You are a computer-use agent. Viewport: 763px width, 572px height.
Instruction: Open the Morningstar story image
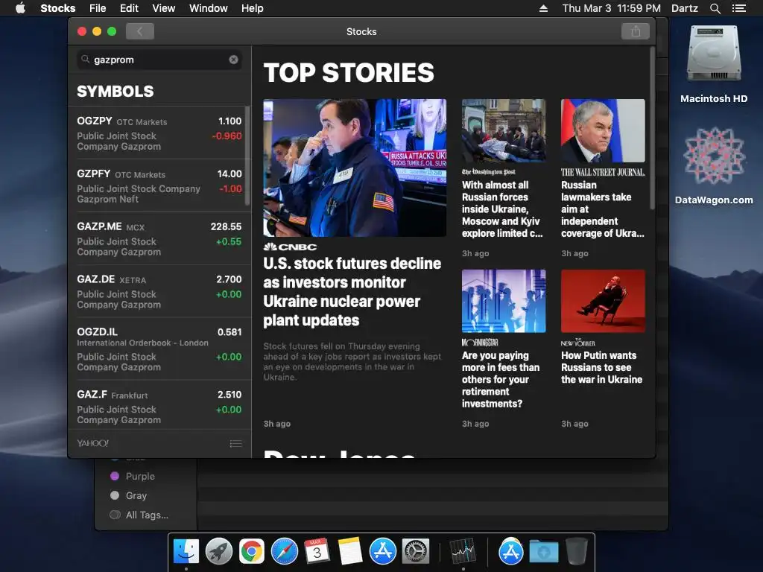tap(504, 301)
